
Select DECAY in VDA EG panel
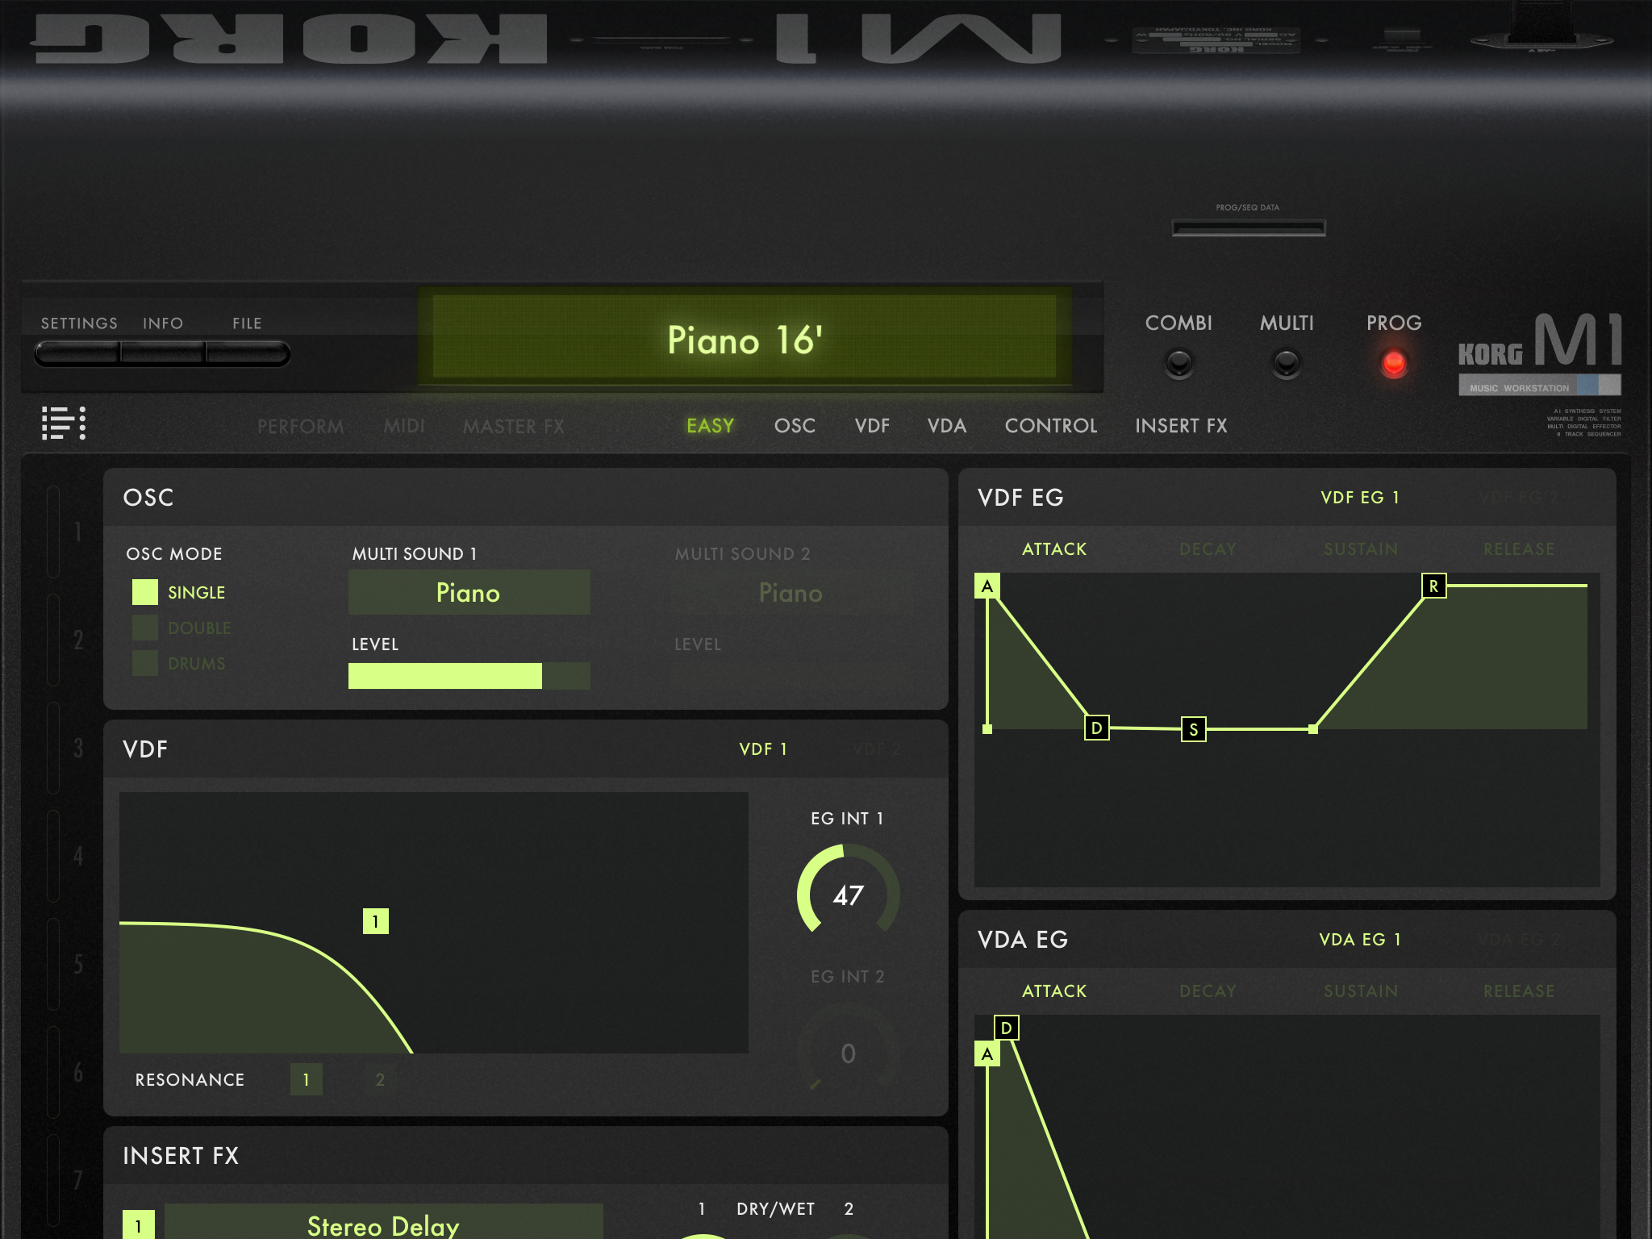1208,991
